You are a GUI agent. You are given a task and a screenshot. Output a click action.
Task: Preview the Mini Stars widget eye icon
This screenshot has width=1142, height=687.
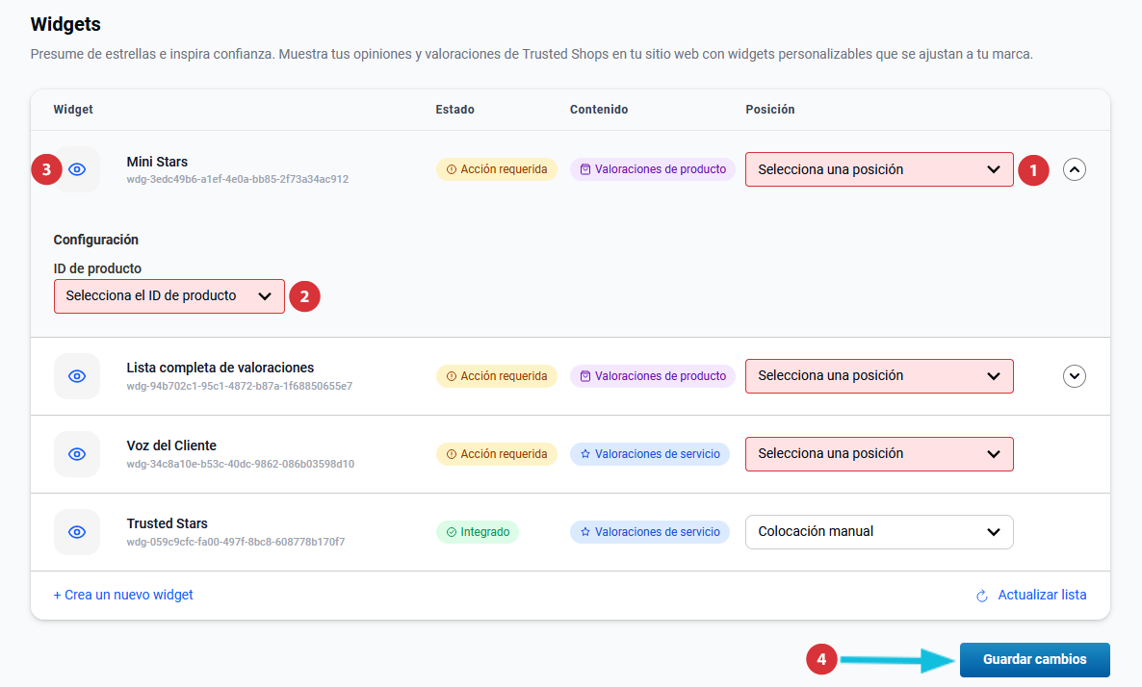click(x=78, y=169)
